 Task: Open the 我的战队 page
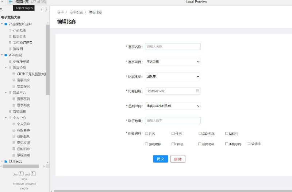[x=23, y=137]
